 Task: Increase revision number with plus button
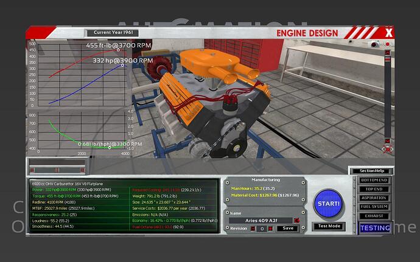(x=269, y=229)
